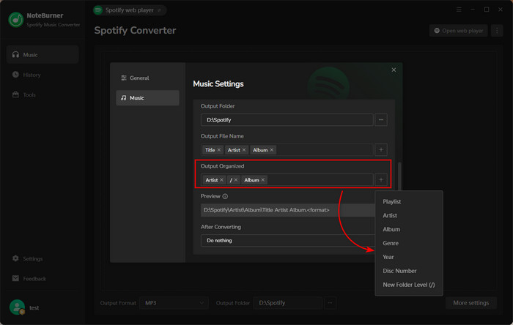
Task: Click the Output Folder path field in Music Settings
Action: [x=287, y=120]
